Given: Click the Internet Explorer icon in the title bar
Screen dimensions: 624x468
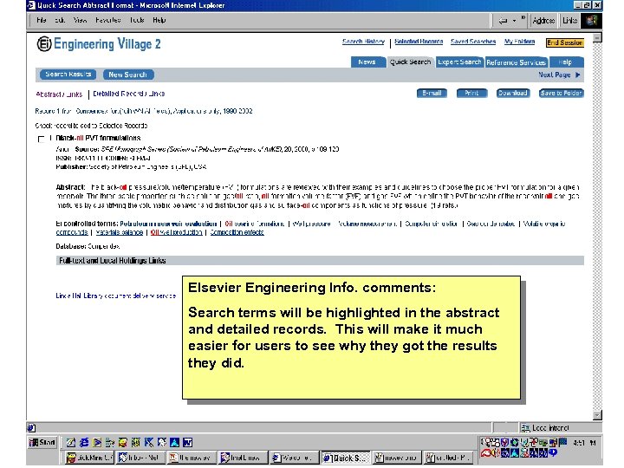Looking at the screenshot, I should coord(31,5).
